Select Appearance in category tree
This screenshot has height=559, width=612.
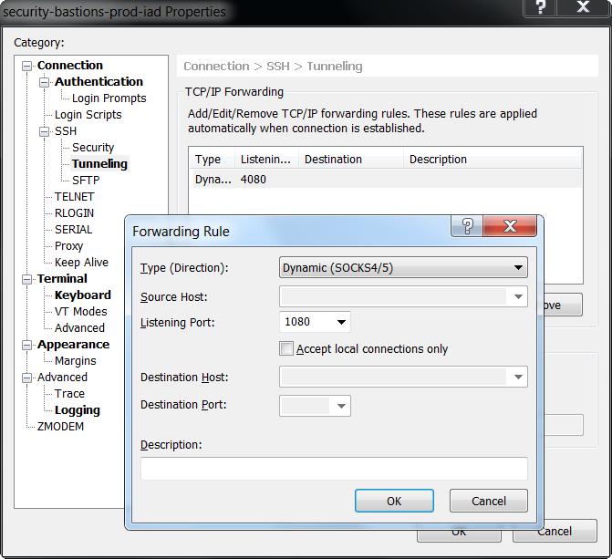(x=73, y=345)
